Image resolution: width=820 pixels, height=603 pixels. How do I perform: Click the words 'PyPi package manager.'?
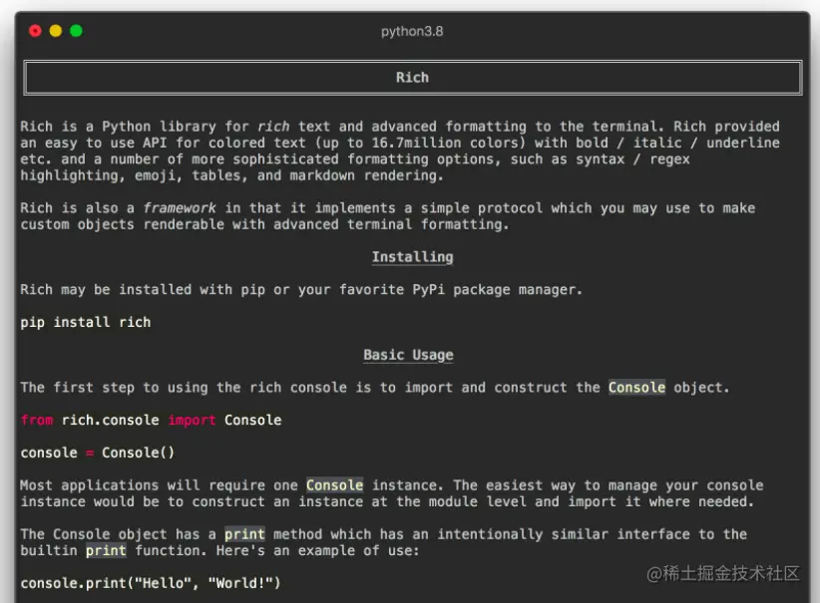pos(498,289)
